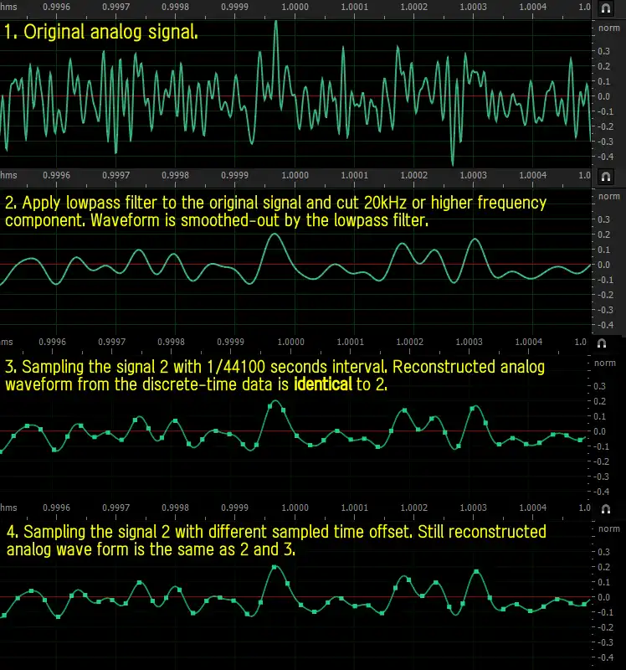Viewport: 626px width, 670px height.
Task: Click the 0.0 amplitude value in the 1/44100 sampling panel
Action: (599, 431)
